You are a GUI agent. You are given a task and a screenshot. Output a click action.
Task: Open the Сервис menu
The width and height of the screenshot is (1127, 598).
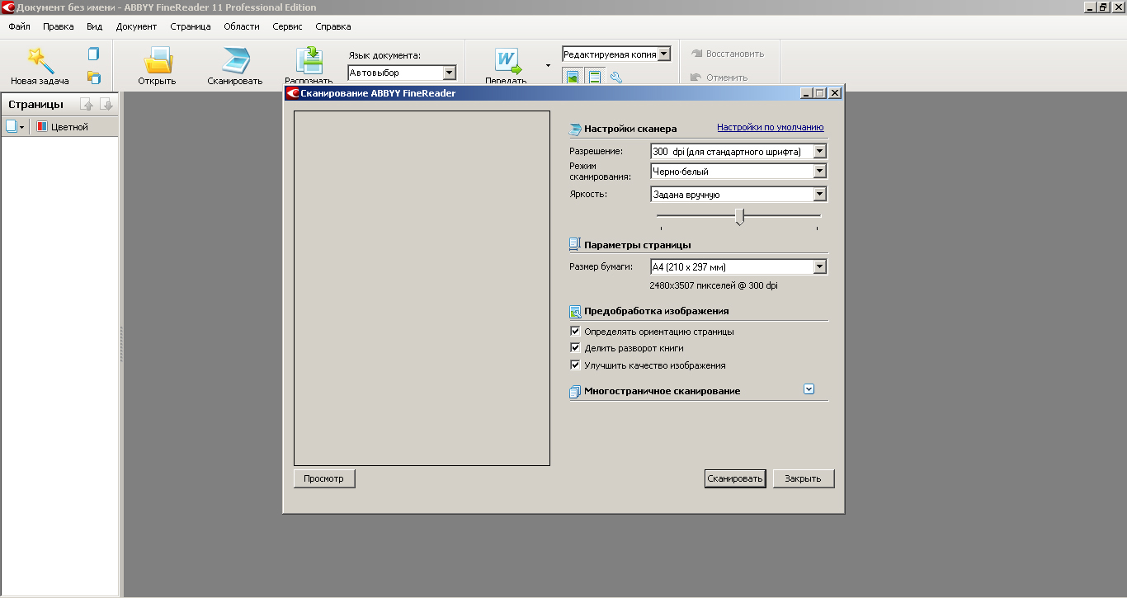(x=287, y=26)
